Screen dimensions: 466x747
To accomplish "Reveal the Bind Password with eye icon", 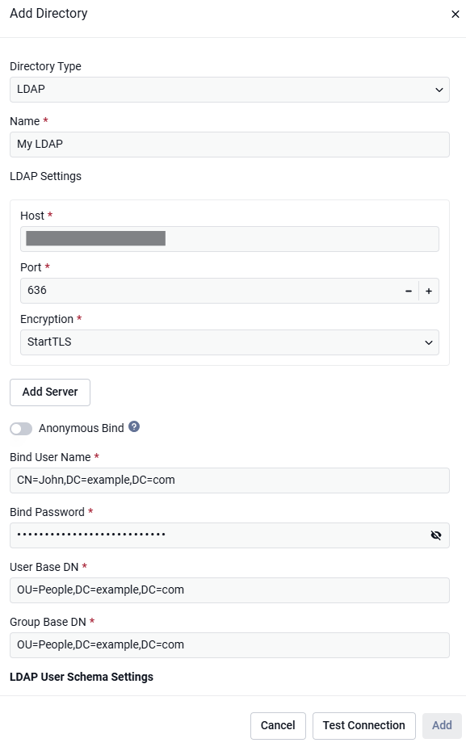I will coord(436,535).
